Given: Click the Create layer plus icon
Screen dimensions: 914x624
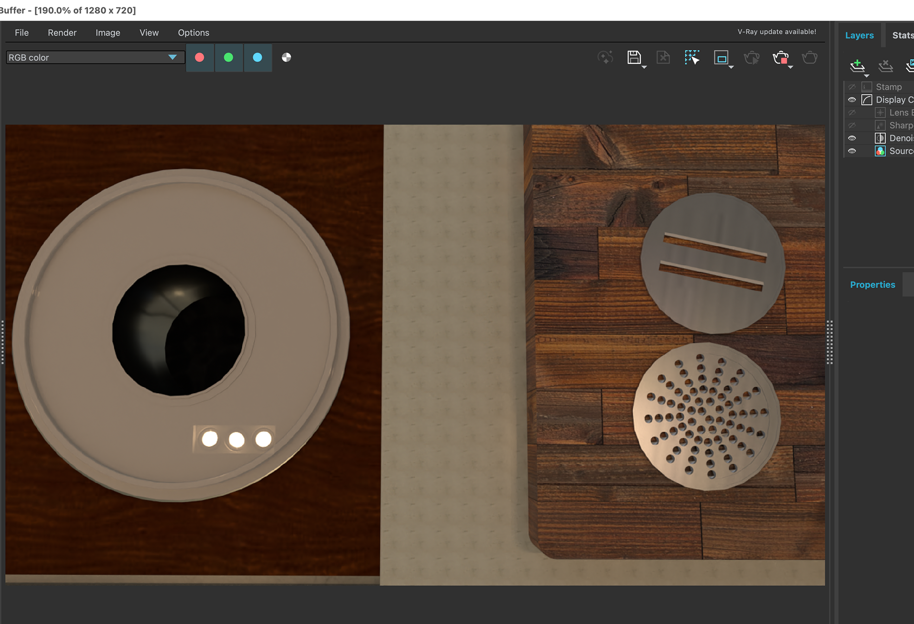Looking at the screenshot, I should pyautogui.click(x=857, y=66).
